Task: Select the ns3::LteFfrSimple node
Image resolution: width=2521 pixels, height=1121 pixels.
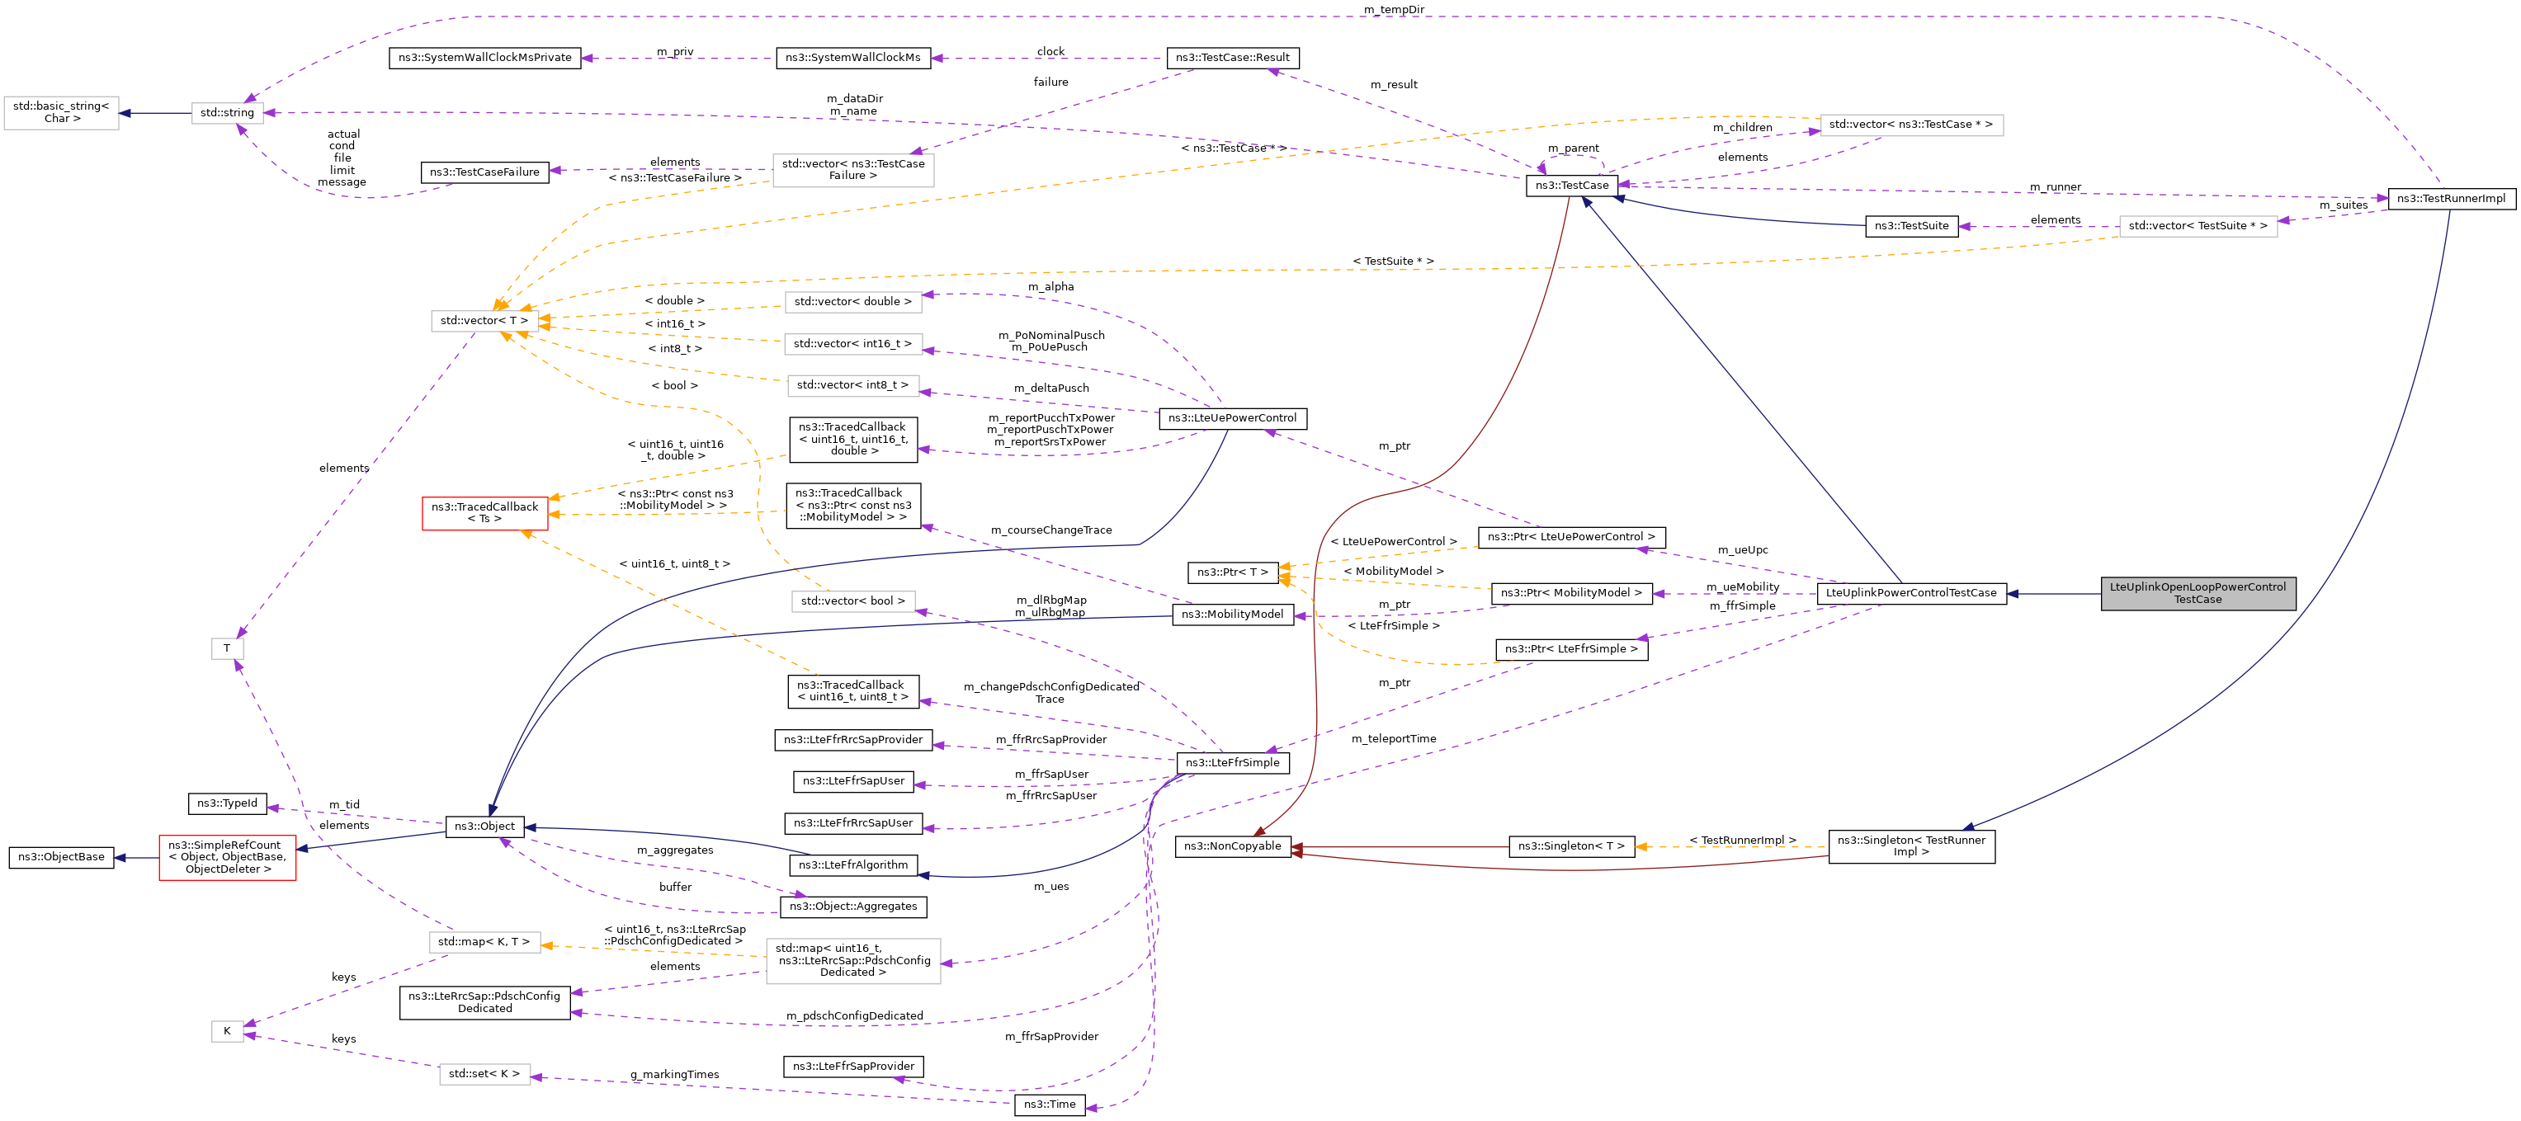Action: click(1232, 763)
